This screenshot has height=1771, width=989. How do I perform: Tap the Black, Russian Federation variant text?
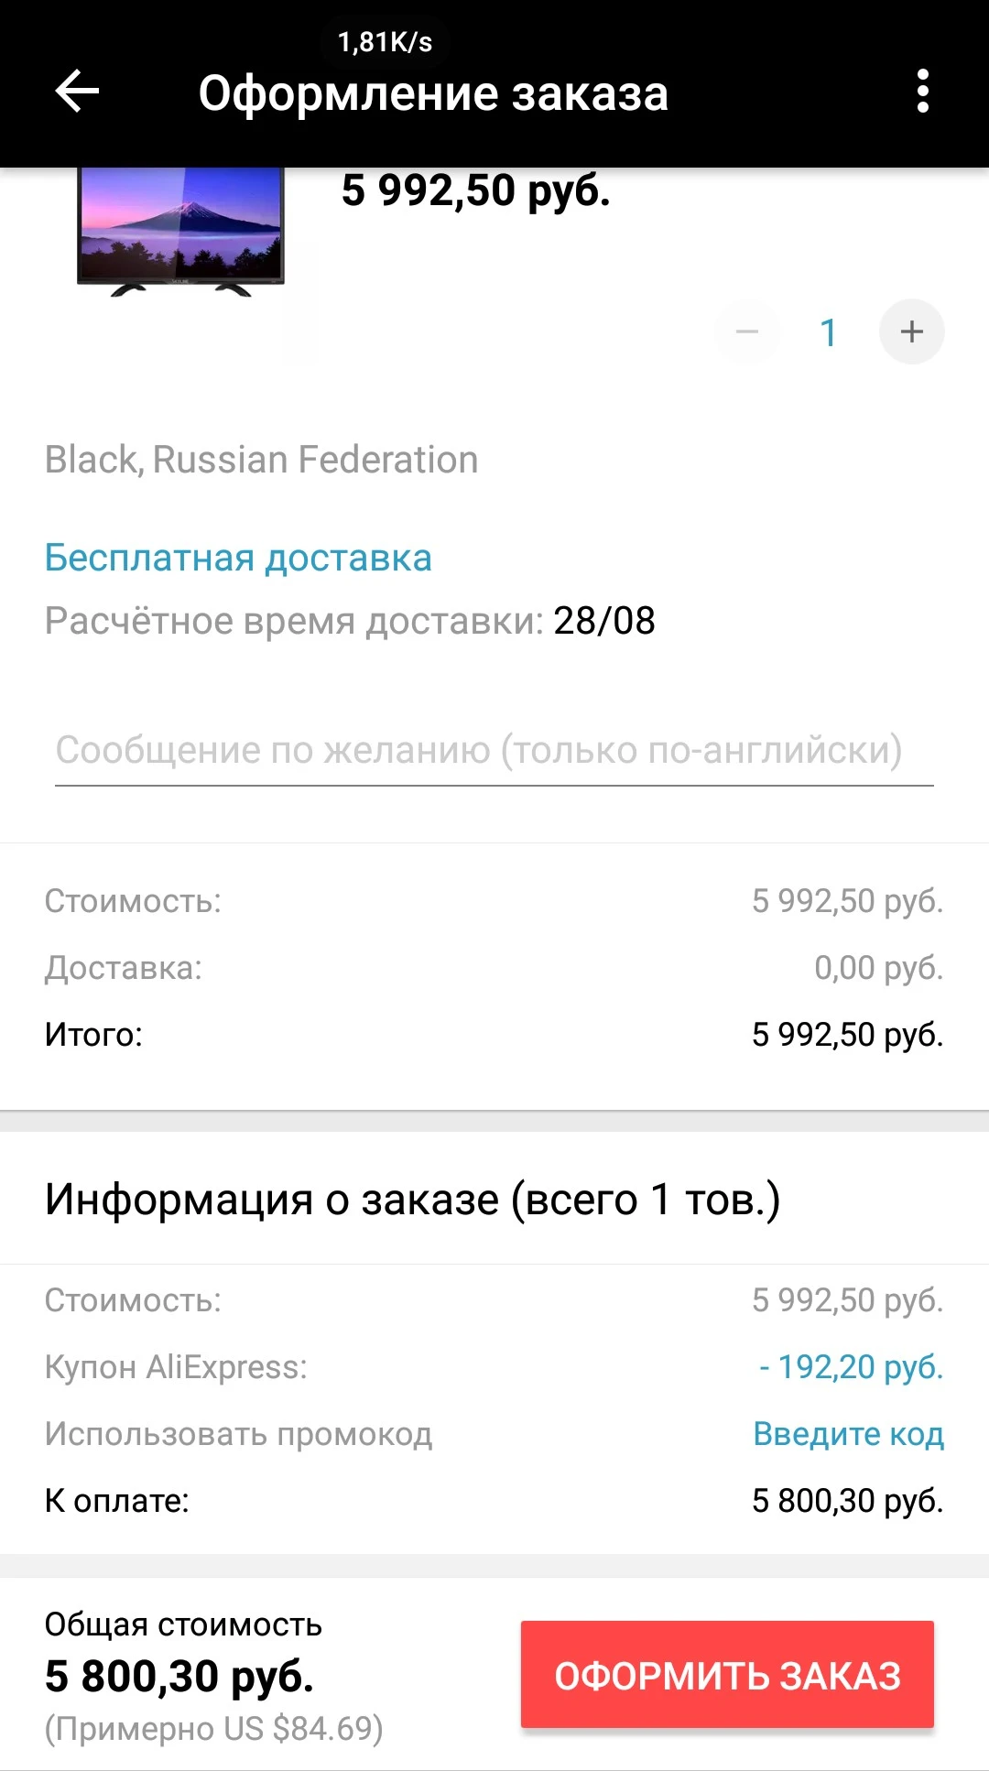[x=261, y=460]
